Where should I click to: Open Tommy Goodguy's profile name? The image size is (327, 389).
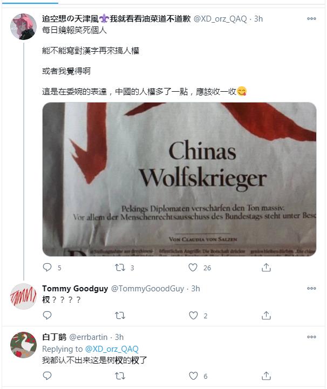75,289
